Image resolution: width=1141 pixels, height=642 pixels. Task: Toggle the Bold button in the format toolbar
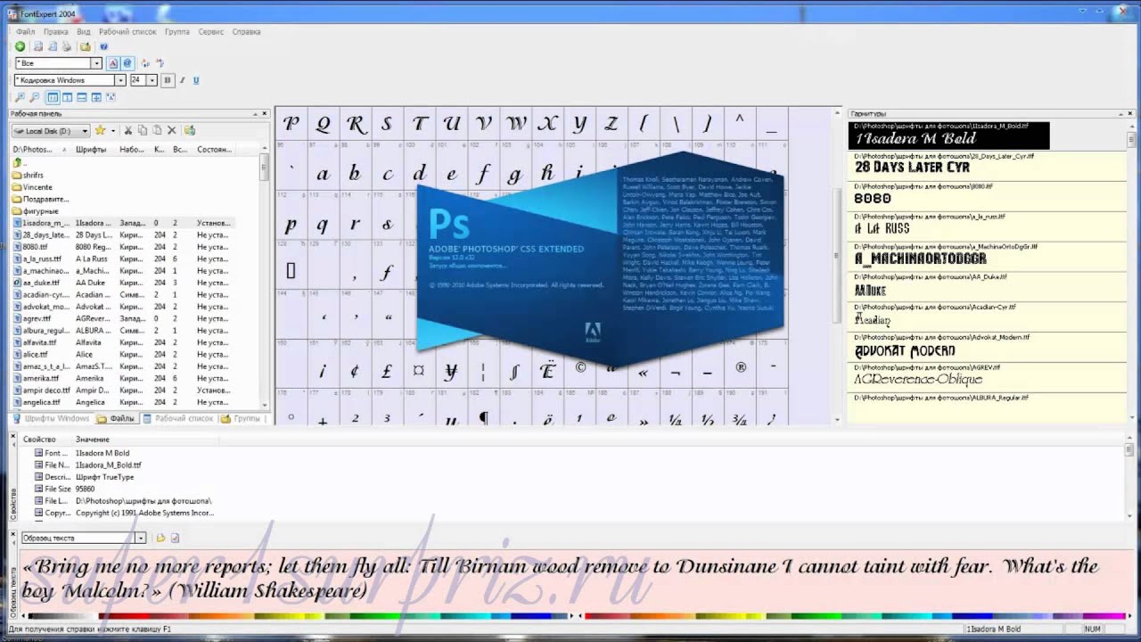[168, 80]
